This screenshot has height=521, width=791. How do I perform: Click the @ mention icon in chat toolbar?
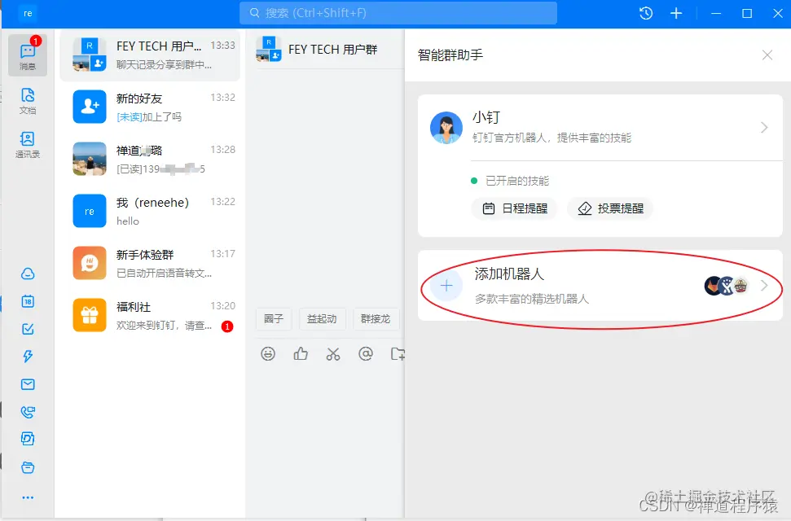coord(364,354)
